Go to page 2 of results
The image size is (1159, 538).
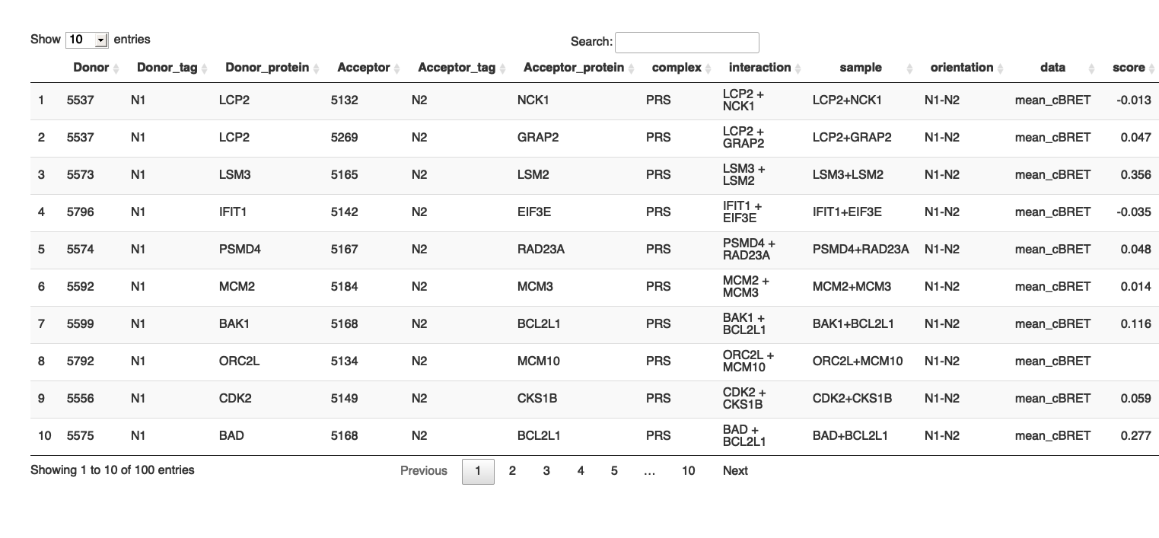tap(512, 471)
